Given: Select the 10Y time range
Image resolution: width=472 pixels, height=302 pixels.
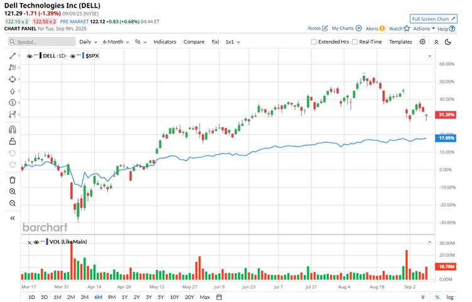Looking at the screenshot, I should tap(174, 297).
